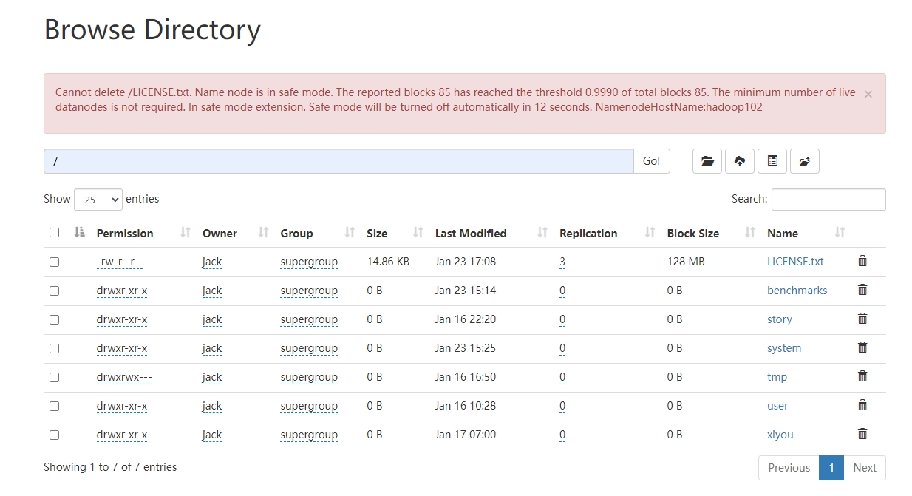Click the sort icon beside select-all checkbox
This screenshot has width=912, height=496.
pyautogui.click(x=80, y=232)
